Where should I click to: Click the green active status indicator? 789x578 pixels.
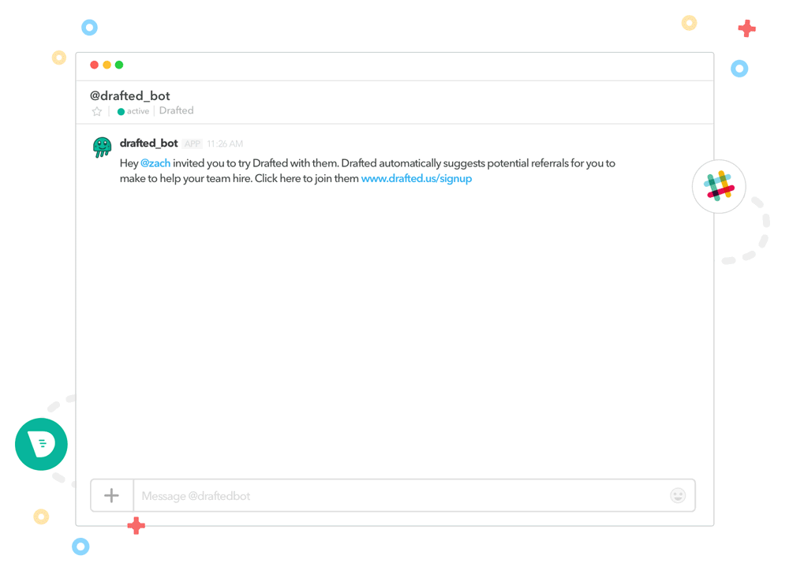[121, 112]
